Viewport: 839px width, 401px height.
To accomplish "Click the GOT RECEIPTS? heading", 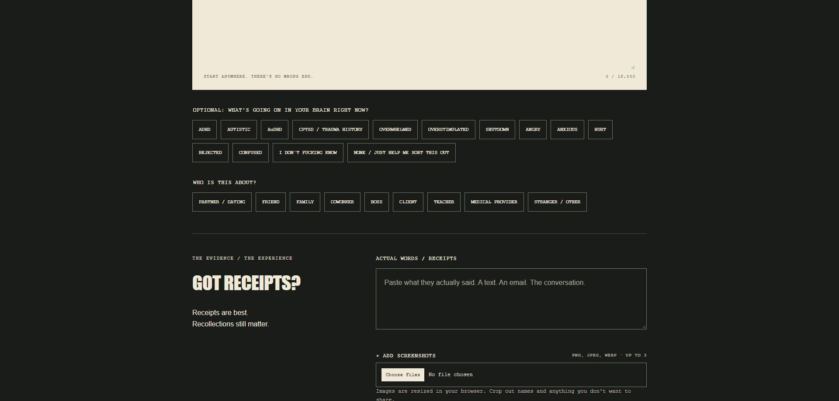I will coord(246,283).
